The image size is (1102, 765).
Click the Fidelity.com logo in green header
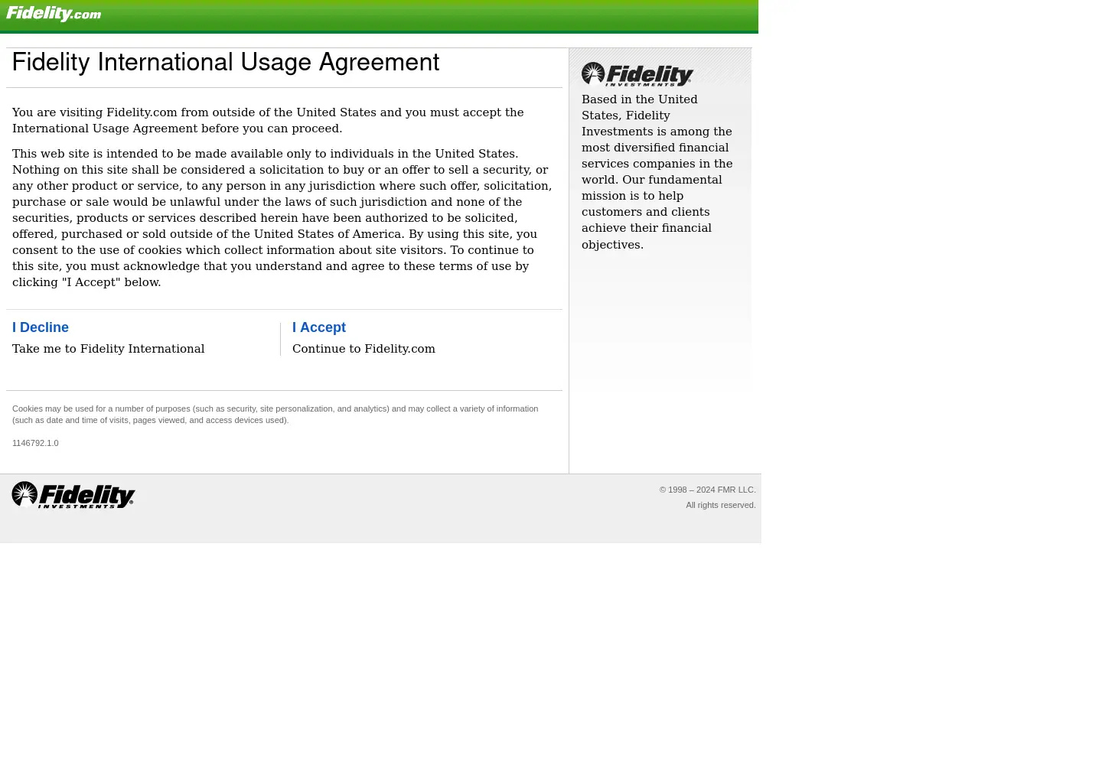tap(54, 14)
